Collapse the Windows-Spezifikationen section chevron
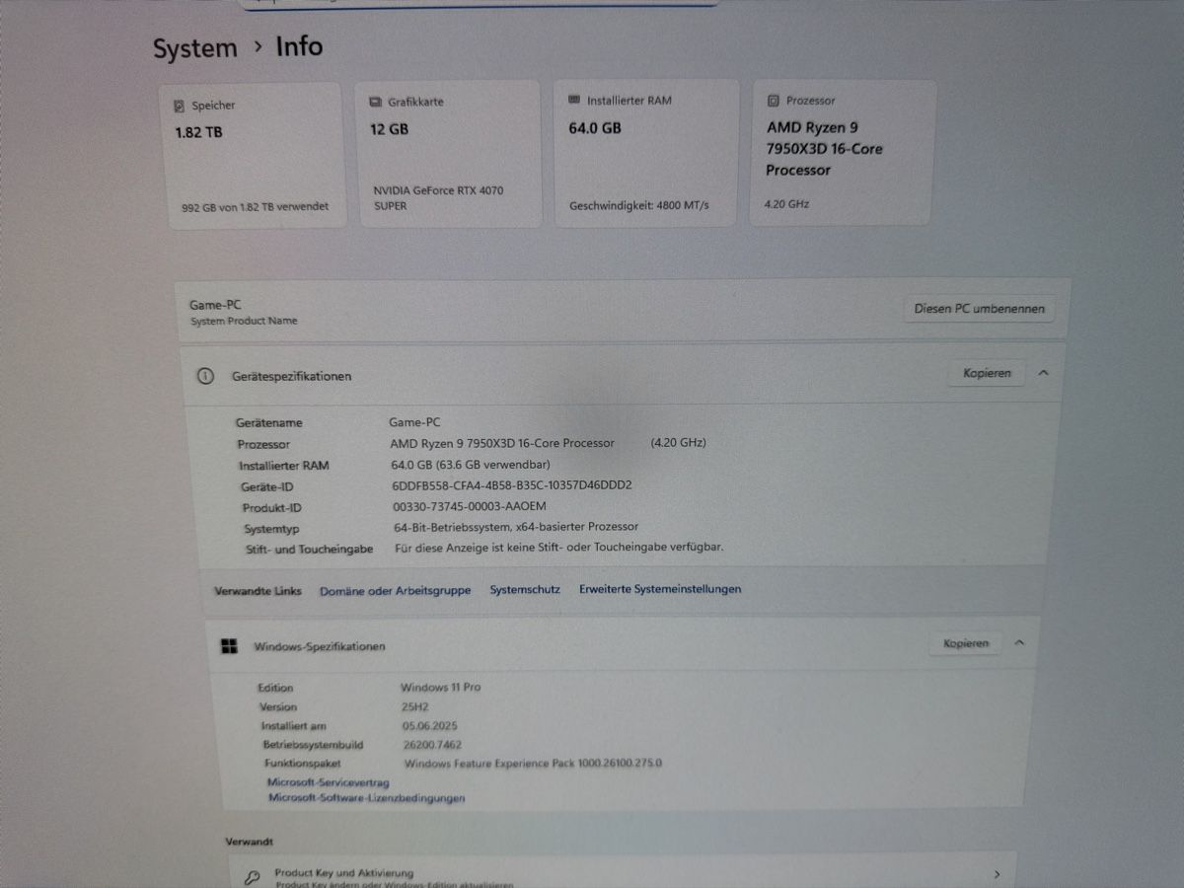This screenshot has width=1184, height=888. pyautogui.click(x=1019, y=642)
